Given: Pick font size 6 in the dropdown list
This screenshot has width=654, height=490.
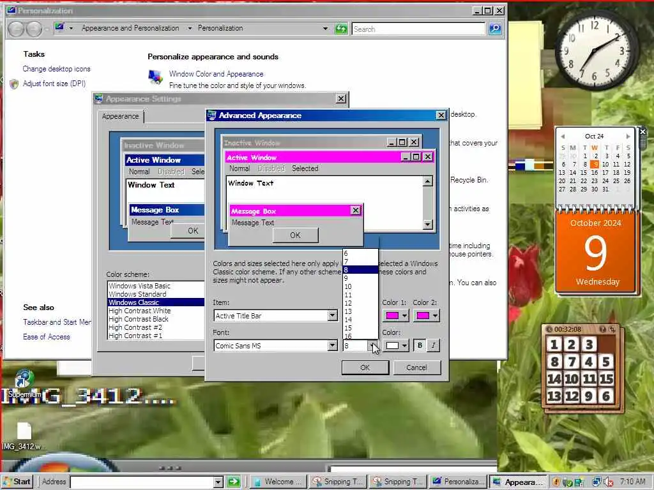Looking at the screenshot, I should [360, 253].
